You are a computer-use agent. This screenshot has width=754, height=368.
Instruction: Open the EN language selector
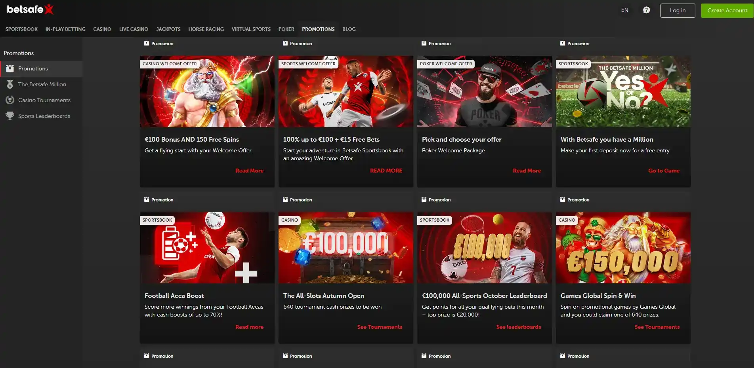coord(624,10)
